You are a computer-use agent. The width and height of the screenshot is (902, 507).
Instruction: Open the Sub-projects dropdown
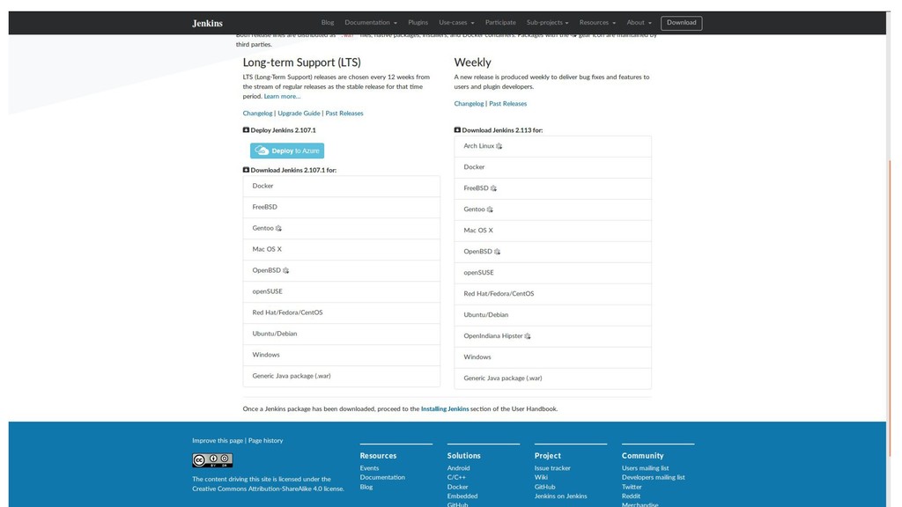[547, 22]
